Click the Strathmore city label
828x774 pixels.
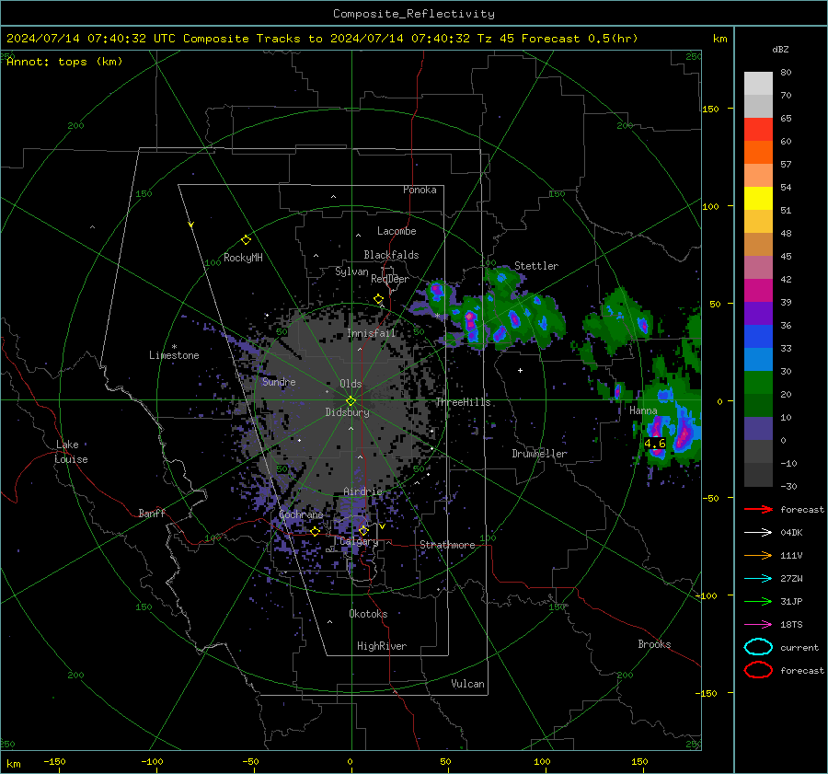click(x=447, y=545)
